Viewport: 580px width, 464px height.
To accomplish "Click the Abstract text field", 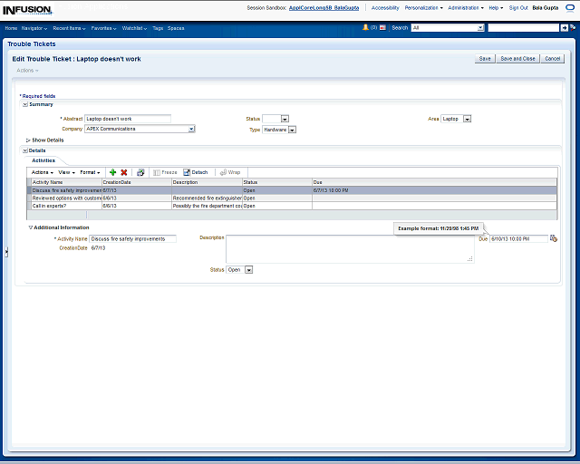I will (x=127, y=119).
